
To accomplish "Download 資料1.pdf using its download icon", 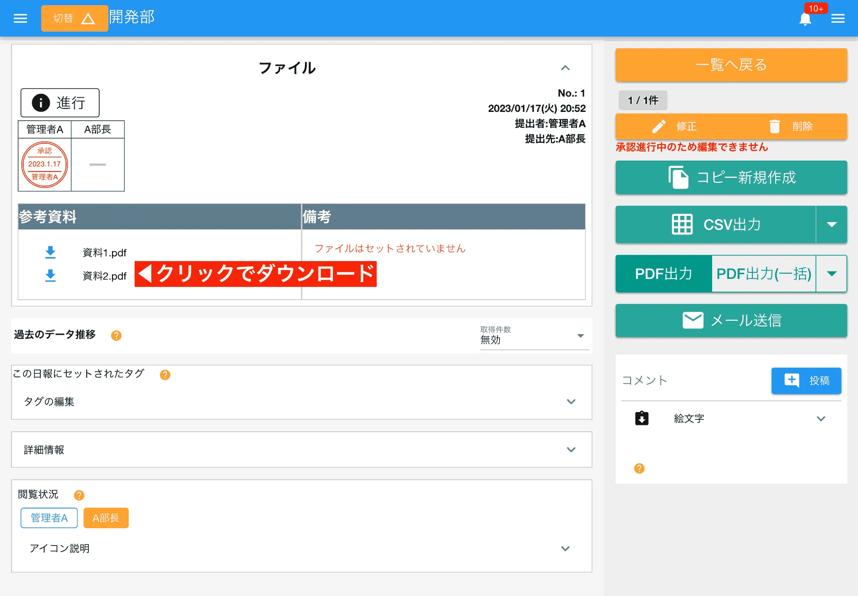I will click(51, 252).
